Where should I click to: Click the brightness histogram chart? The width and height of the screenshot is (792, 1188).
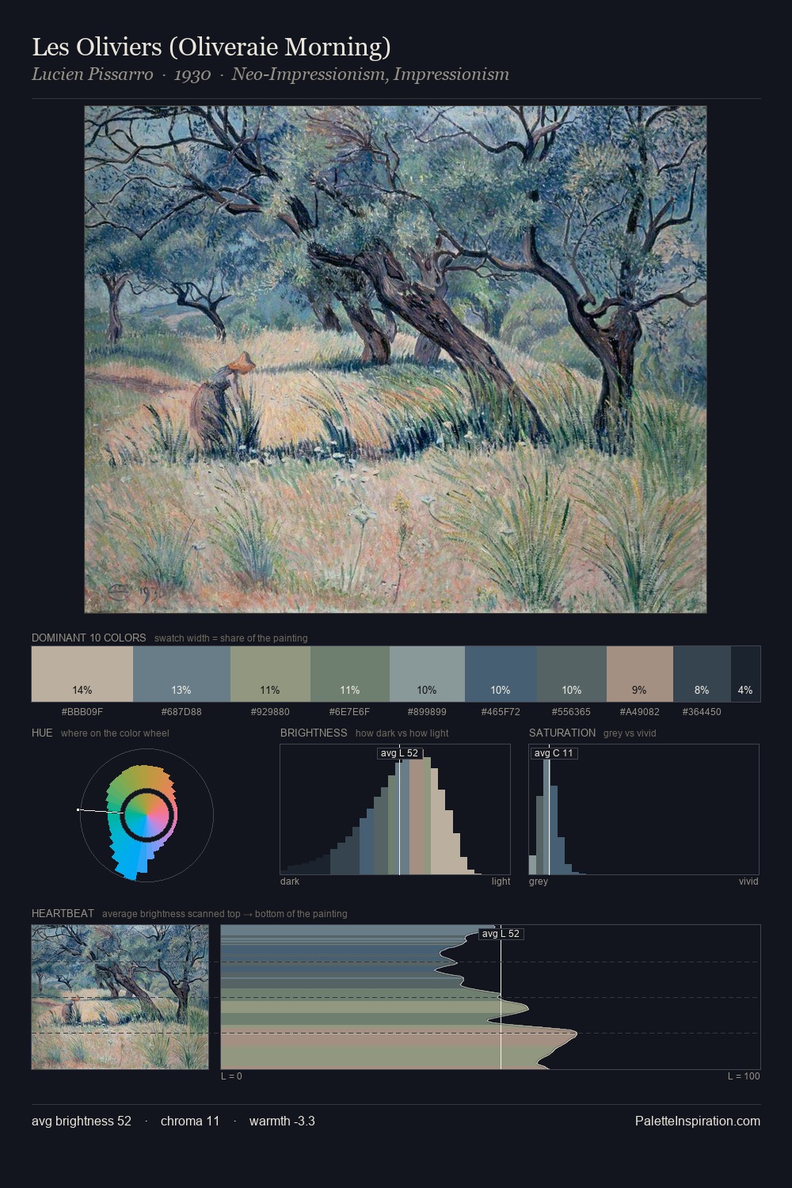[395, 809]
